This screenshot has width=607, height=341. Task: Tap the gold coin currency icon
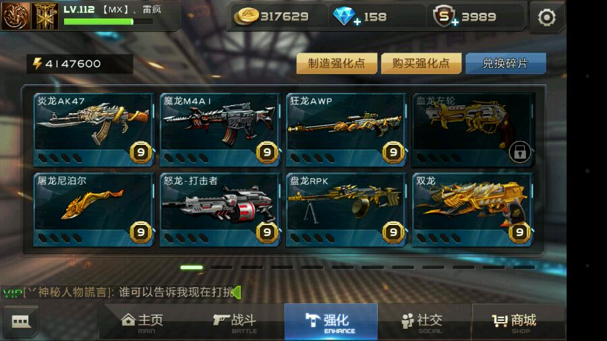(245, 17)
